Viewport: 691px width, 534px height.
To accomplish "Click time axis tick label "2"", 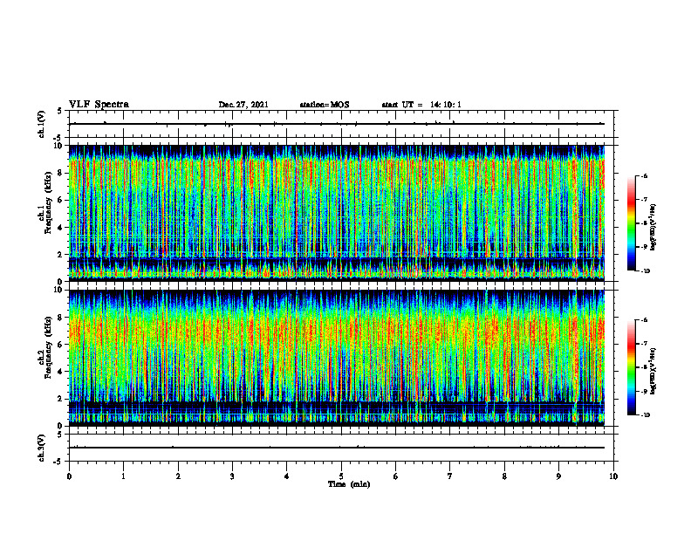I will pyautogui.click(x=178, y=476).
